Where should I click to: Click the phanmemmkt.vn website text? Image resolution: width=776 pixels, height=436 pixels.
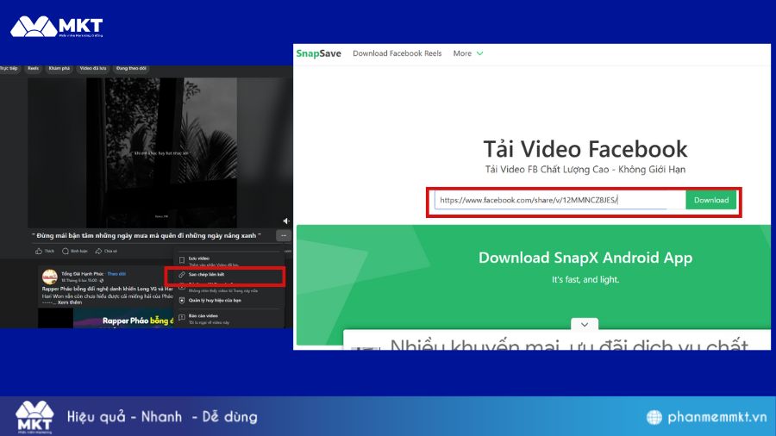717,417
